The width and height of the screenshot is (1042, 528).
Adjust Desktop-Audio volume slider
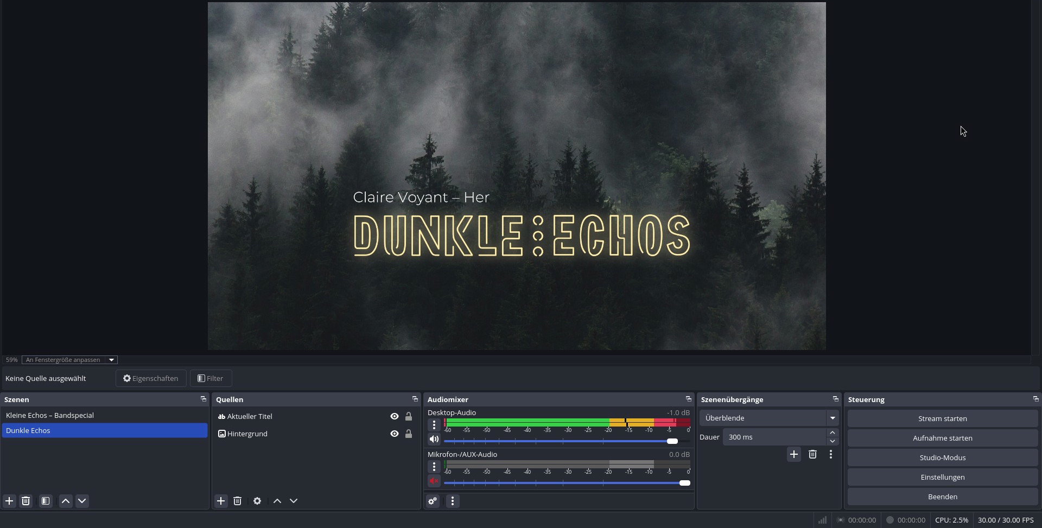click(567, 441)
